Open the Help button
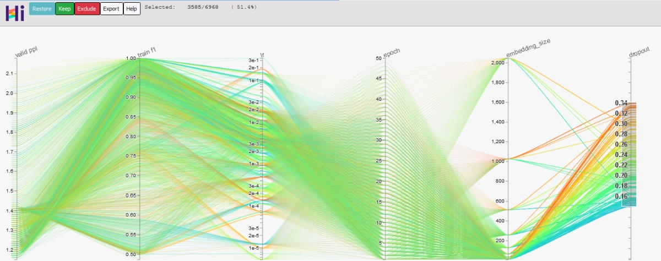Viewport: 661px width, 261px height. [x=131, y=9]
